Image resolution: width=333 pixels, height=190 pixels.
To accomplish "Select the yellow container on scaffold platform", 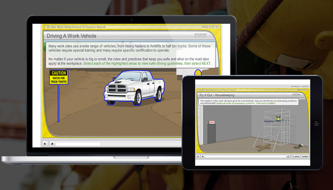I will pos(278,118).
